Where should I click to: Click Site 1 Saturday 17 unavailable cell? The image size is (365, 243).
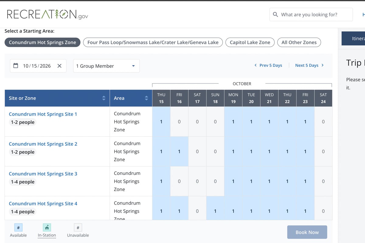(x=197, y=122)
